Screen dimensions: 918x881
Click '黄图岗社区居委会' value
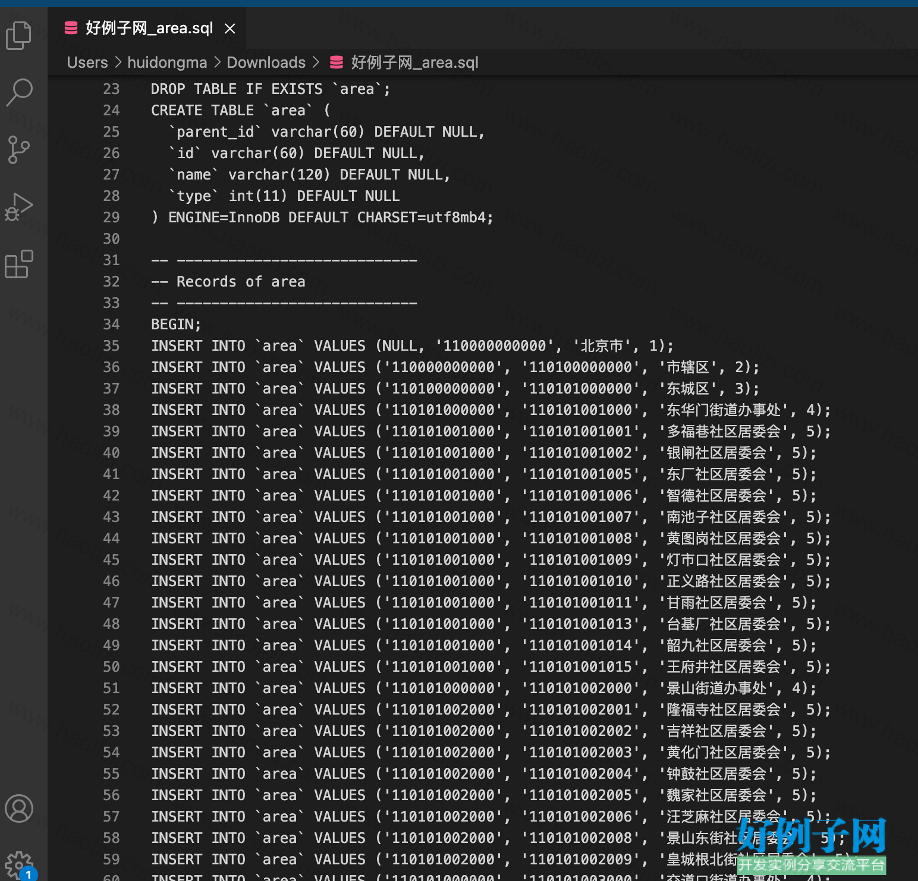pyautogui.click(x=724, y=539)
